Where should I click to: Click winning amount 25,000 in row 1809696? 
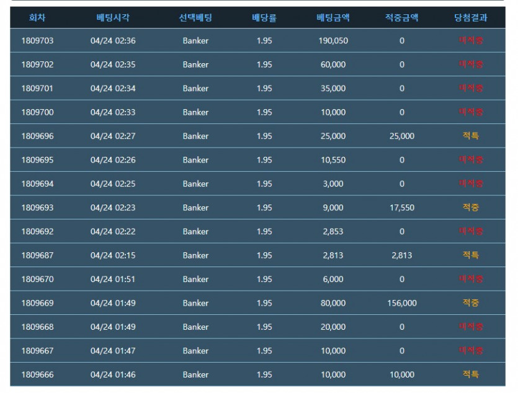(x=402, y=136)
